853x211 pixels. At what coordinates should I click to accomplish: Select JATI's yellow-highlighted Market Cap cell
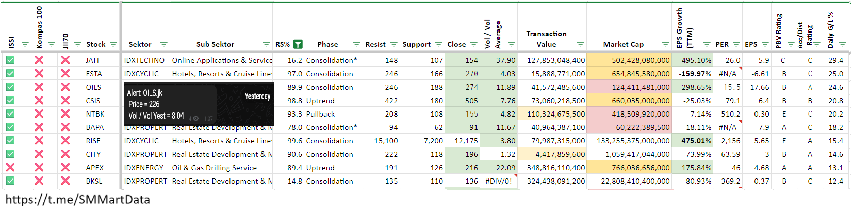[629, 60]
